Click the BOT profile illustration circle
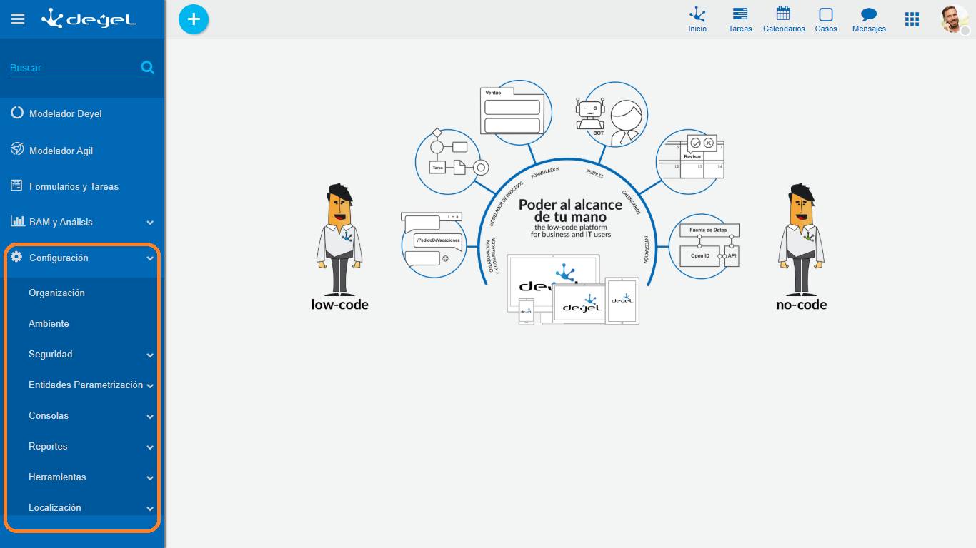This screenshot has height=548, width=976. [x=612, y=113]
